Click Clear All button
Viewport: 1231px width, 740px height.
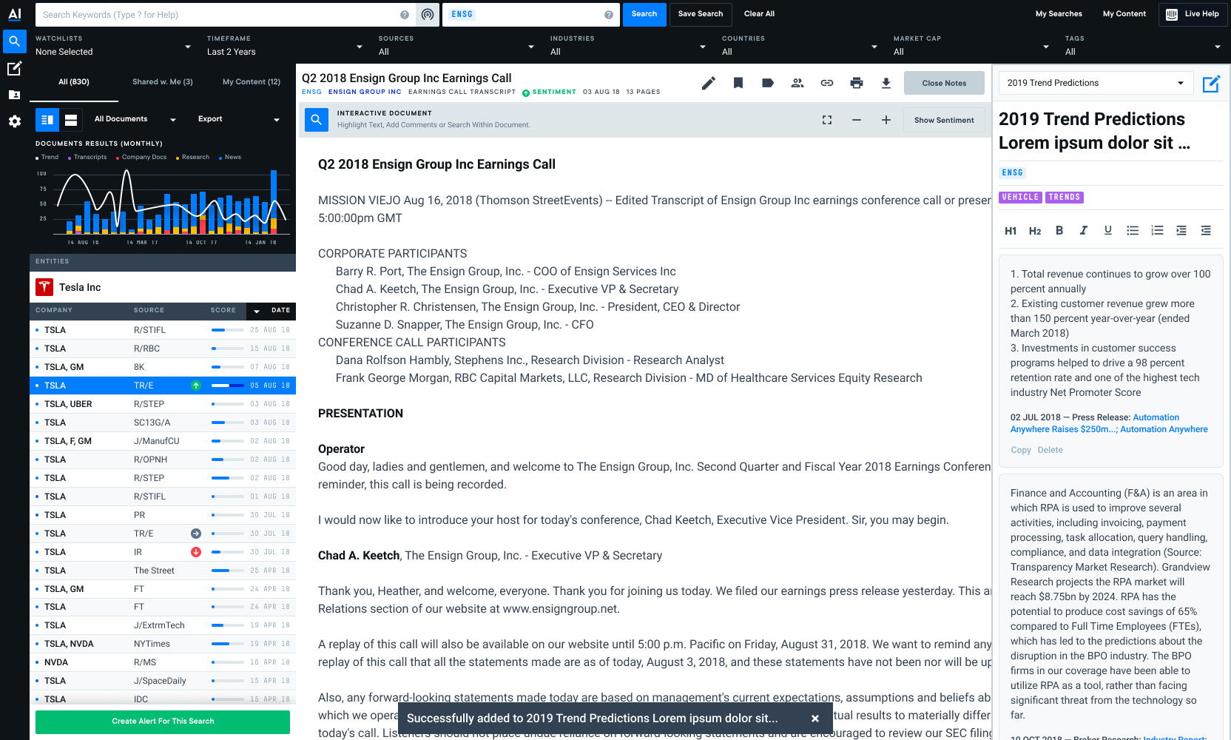click(x=759, y=14)
